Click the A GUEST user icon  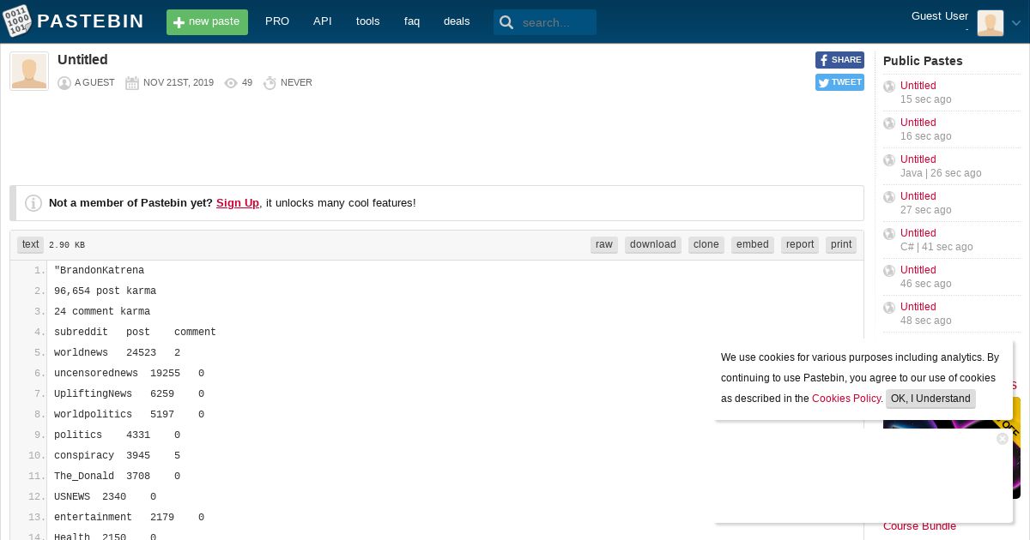pyautogui.click(x=64, y=83)
